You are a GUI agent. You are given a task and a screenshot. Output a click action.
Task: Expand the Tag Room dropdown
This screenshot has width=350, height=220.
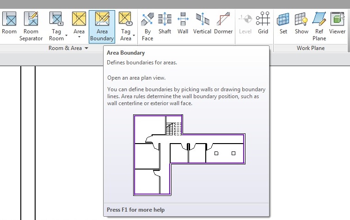point(66,35)
